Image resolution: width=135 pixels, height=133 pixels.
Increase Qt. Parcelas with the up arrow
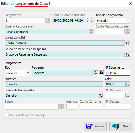pos(128,94)
